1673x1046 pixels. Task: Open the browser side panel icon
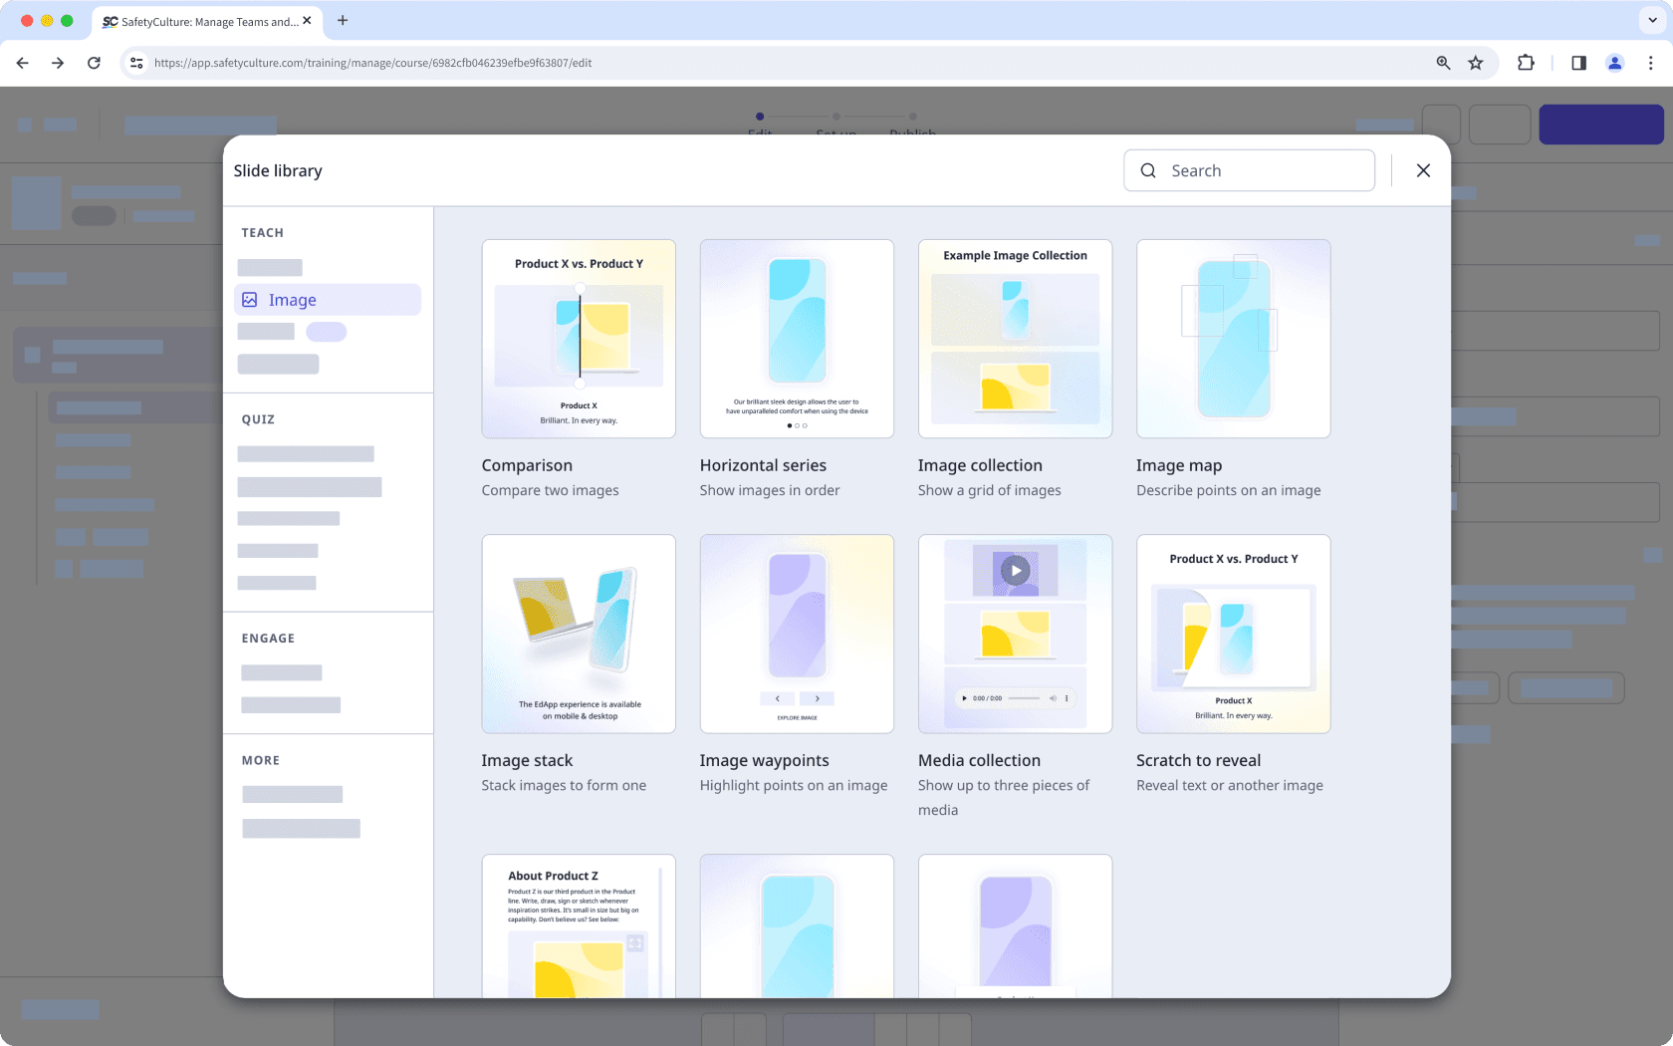click(1578, 62)
